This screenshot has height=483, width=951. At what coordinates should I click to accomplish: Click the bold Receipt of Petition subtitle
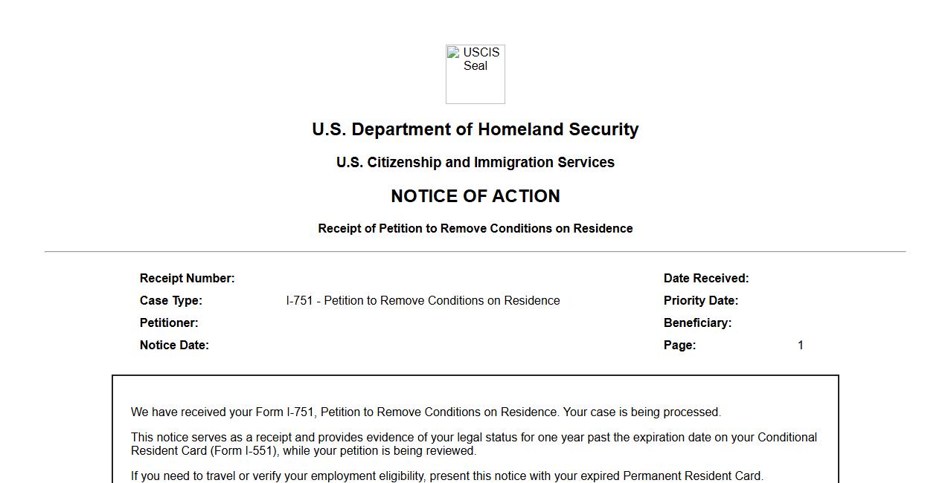[x=475, y=228]
